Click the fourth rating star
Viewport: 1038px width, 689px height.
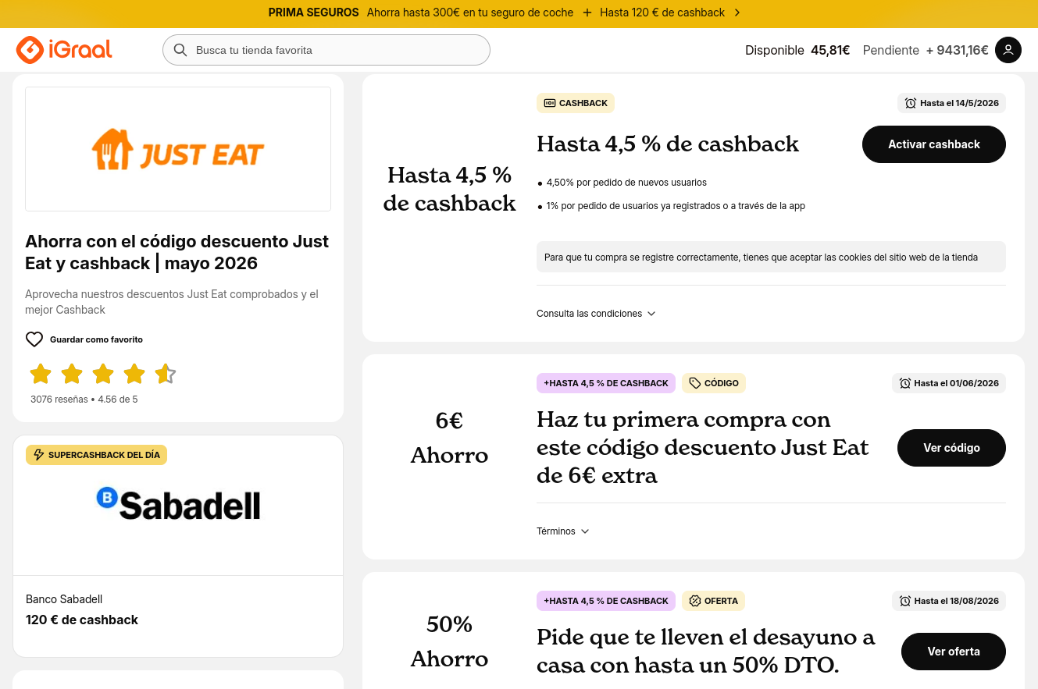coord(134,374)
